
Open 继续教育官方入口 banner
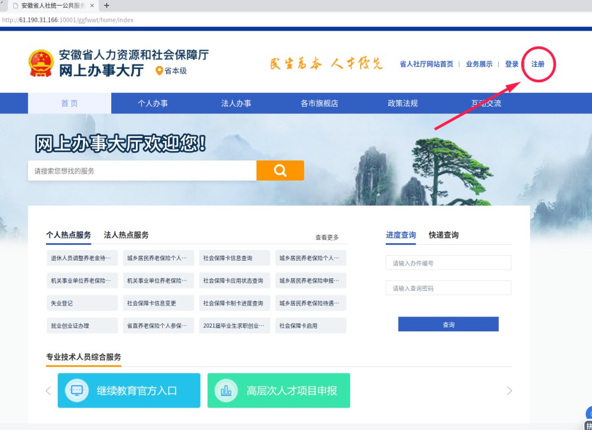pos(129,391)
